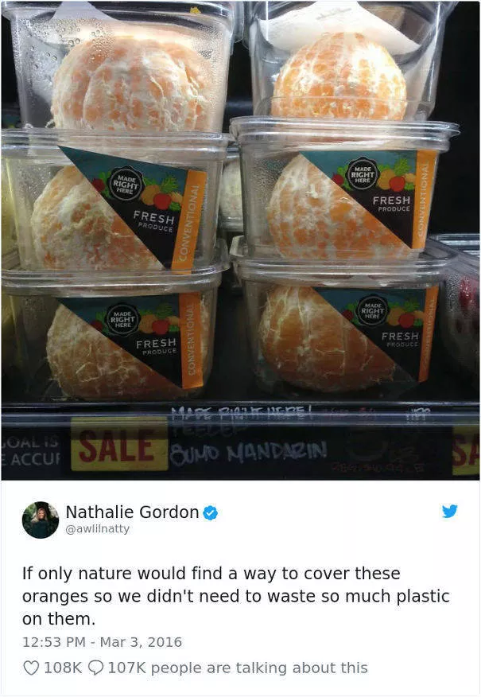Click the 'Made Right Here' badge on bottom-right container

click(x=372, y=310)
